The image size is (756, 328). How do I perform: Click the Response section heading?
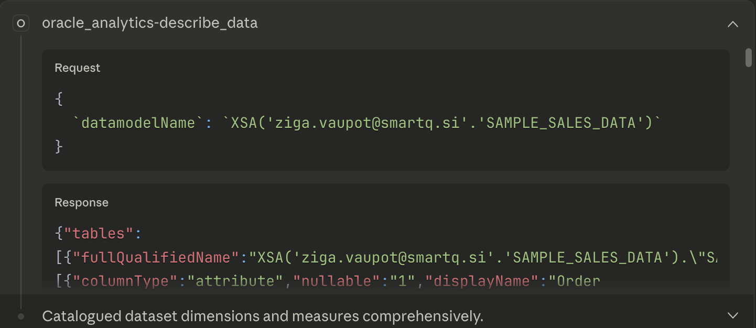pyautogui.click(x=81, y=202)
